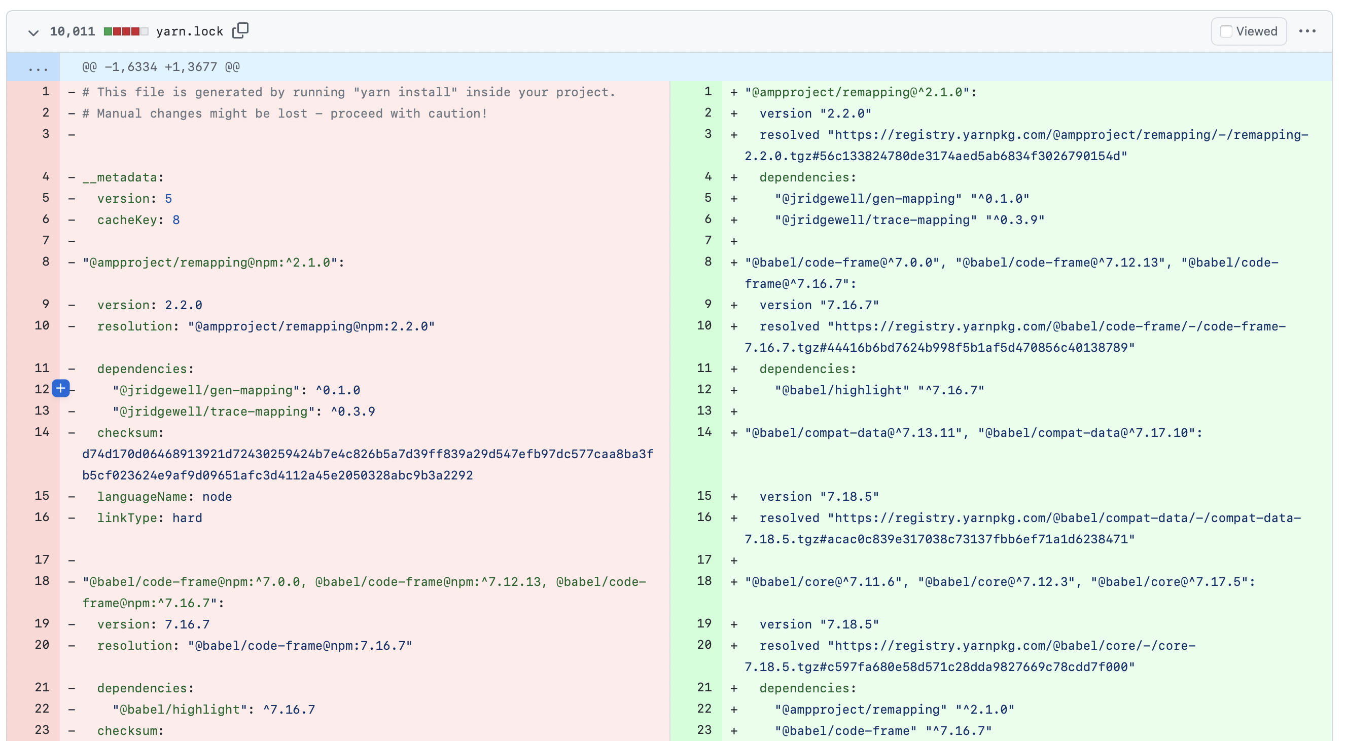Click the hunk header @@ -1,6334 +1,3677 @@
This screenshot has width=1346, height=741.
pos(160,67)
